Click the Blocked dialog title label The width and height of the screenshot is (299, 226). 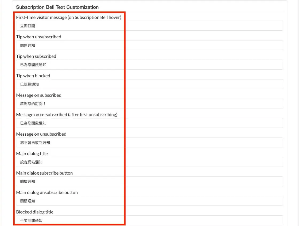(x=35, y=212)
